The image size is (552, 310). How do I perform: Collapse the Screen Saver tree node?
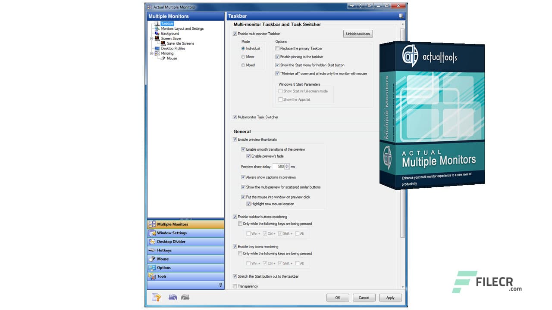[x=152, y=38]
